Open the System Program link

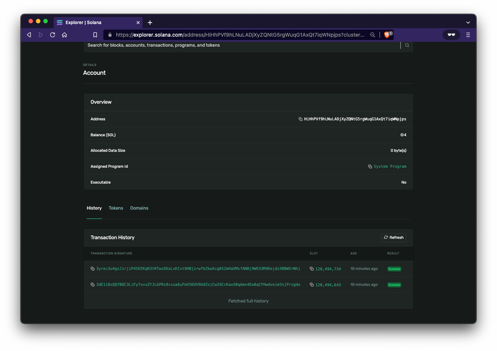click(x=390, y=167)
